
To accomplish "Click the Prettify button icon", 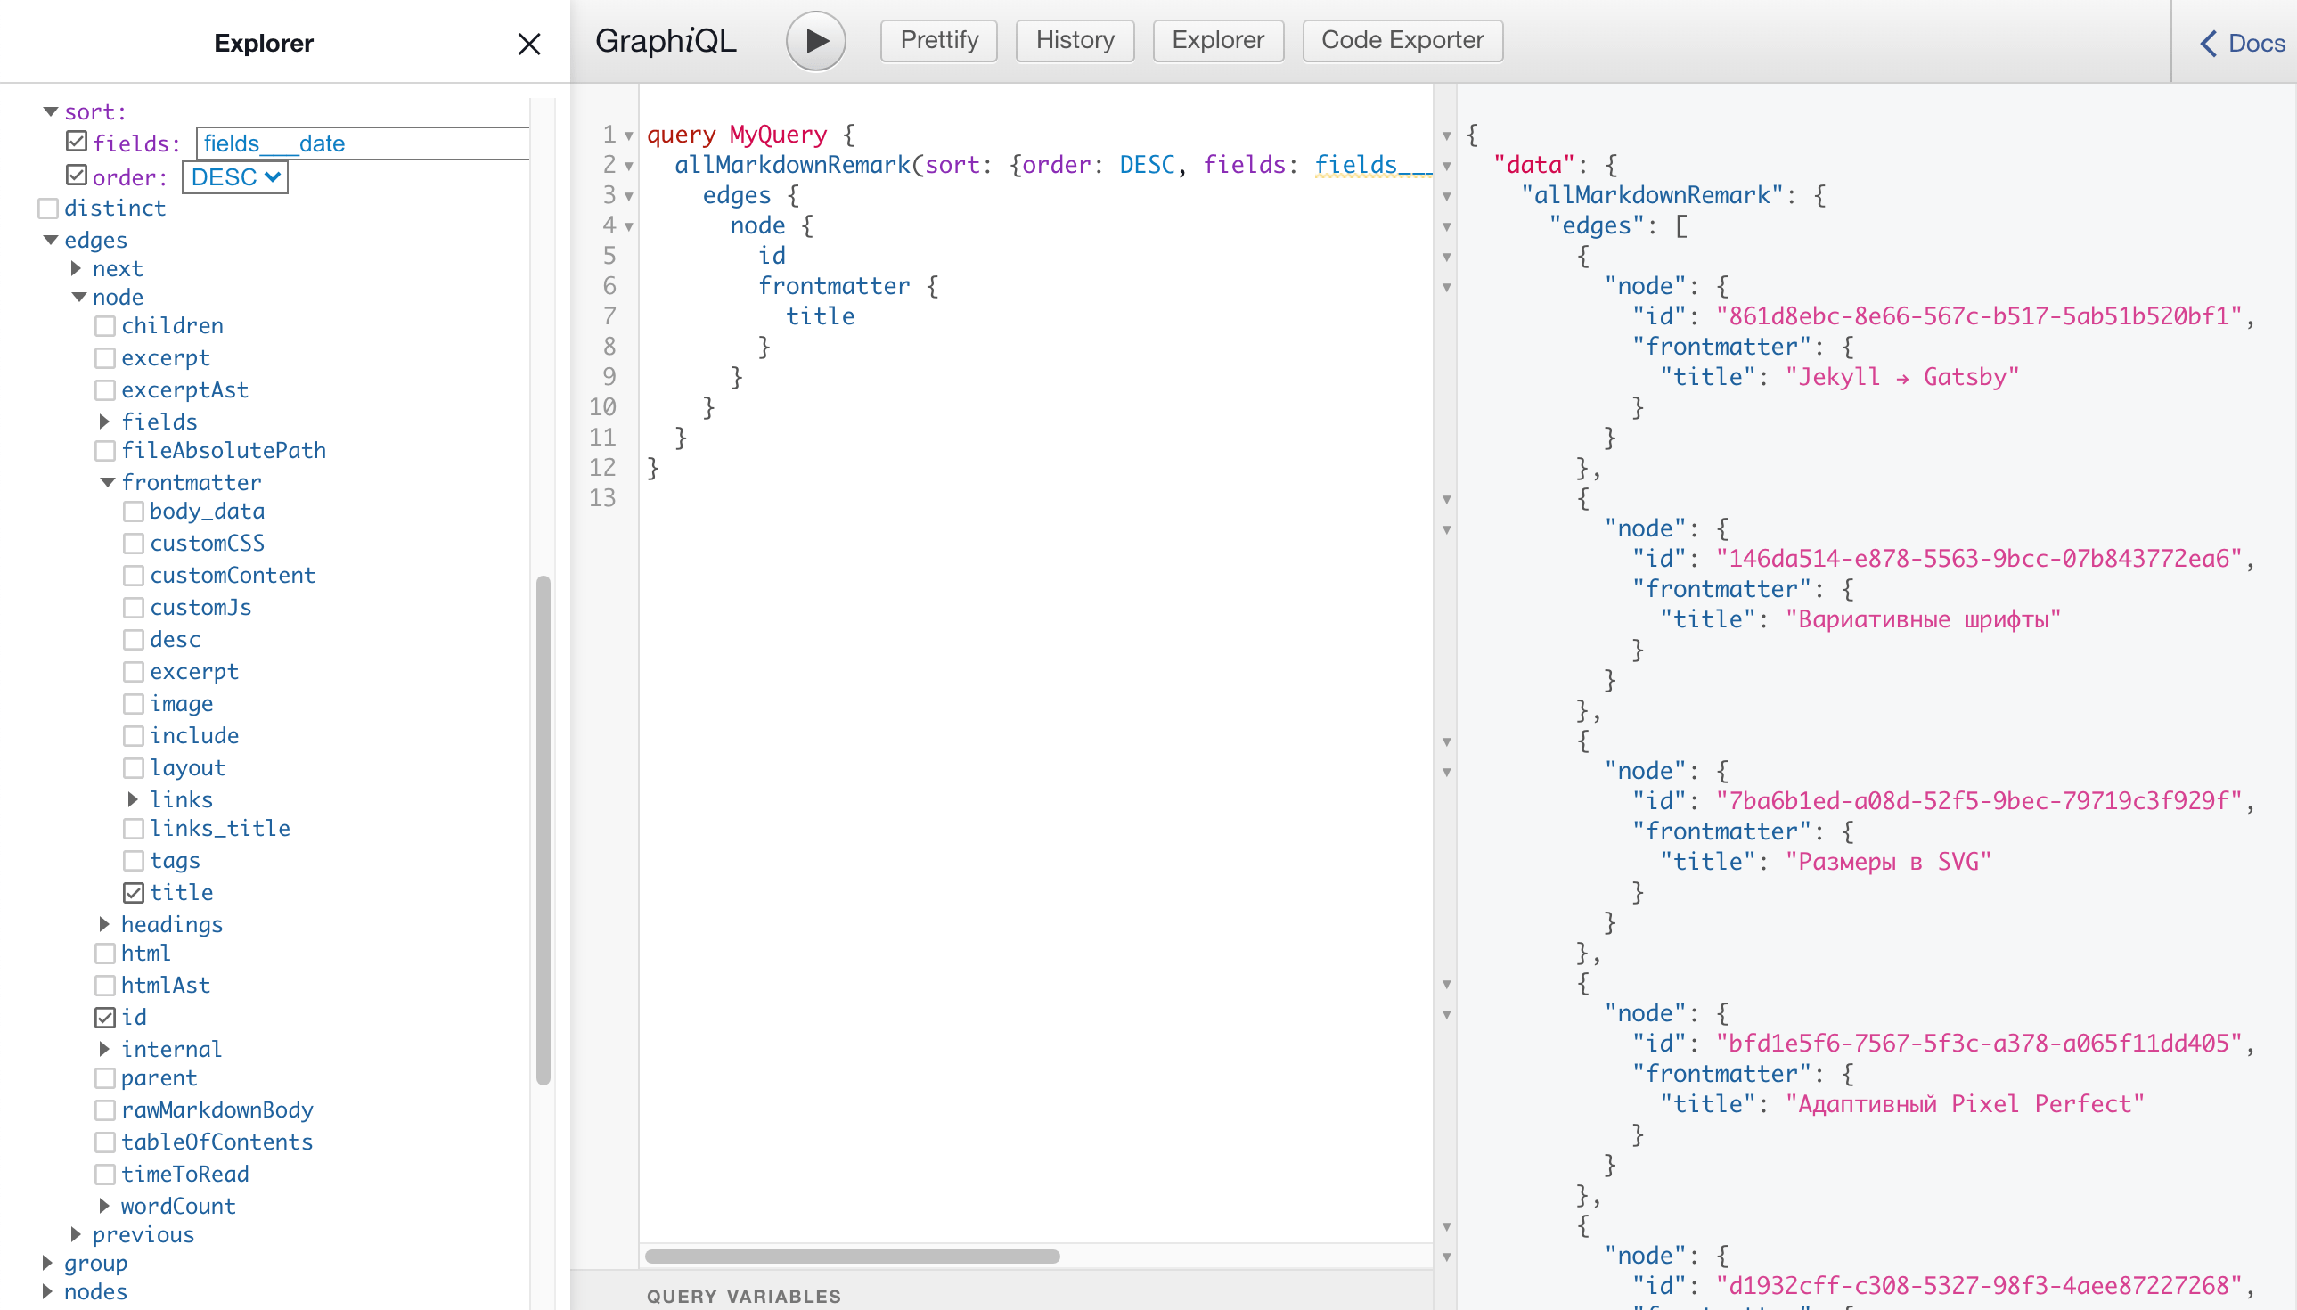I will coord(940,41).
